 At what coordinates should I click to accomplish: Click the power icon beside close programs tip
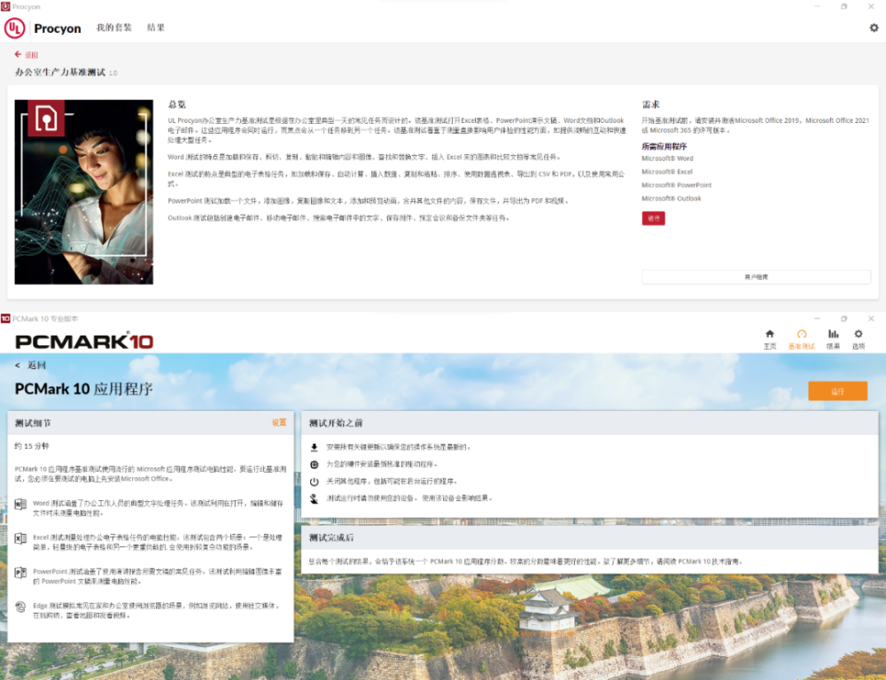pos(315,482)
